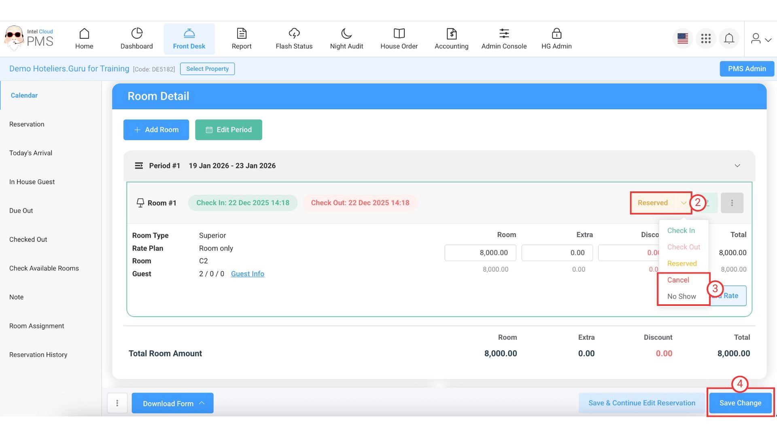777x437 pixels.
Task: Select the Cancel option in the status menu
Action: coord(678,280)
